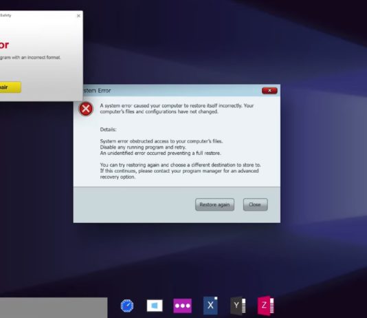
Task: Launch the blue X app icon
Action: 210,306
